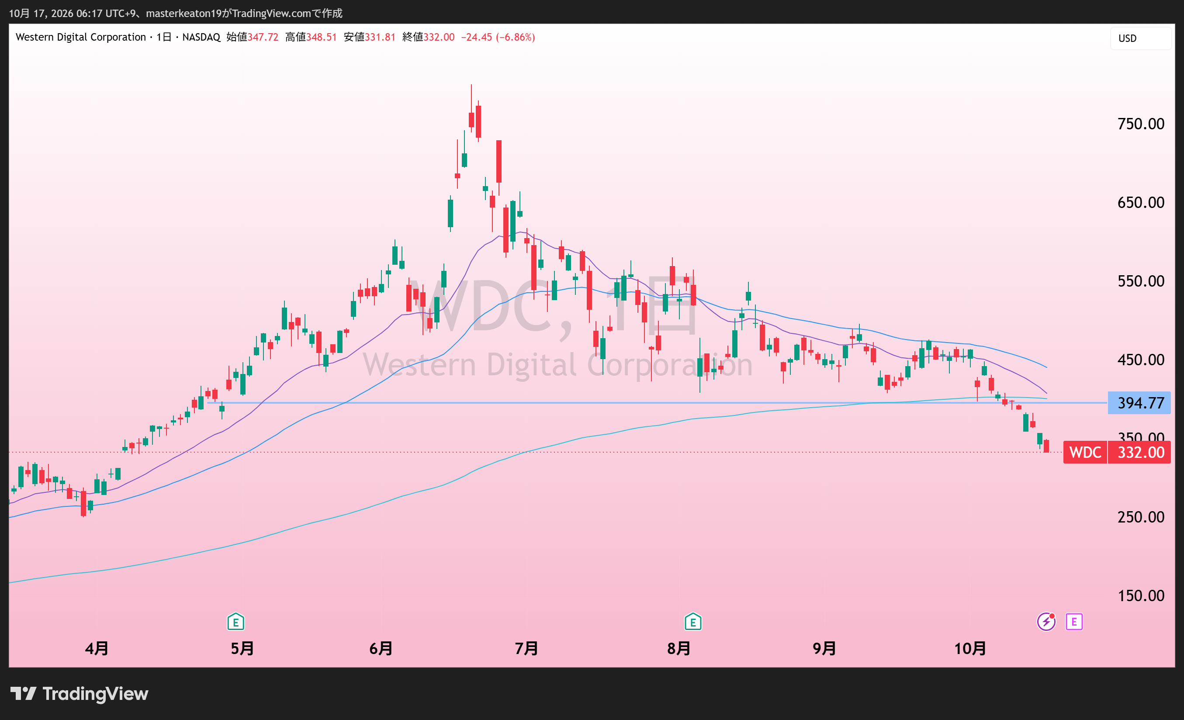
Task: Click the 9月 time axis label
Action: click(x=824, y=649)
